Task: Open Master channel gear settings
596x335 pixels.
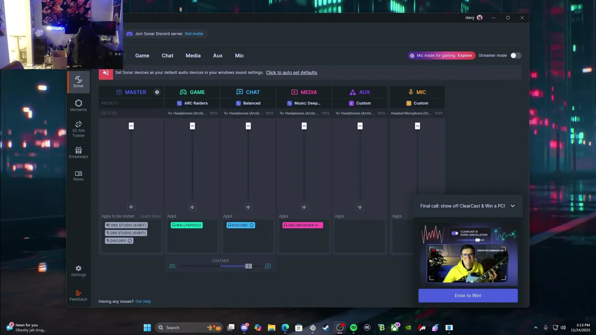Action: pyautogui.click(x=157, y=92)
